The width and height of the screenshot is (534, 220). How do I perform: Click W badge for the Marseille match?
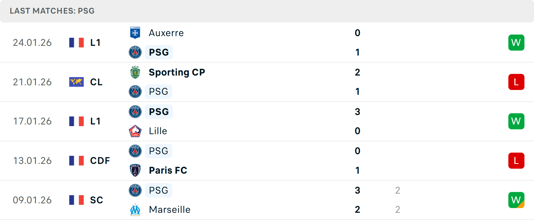click(516, 200)
